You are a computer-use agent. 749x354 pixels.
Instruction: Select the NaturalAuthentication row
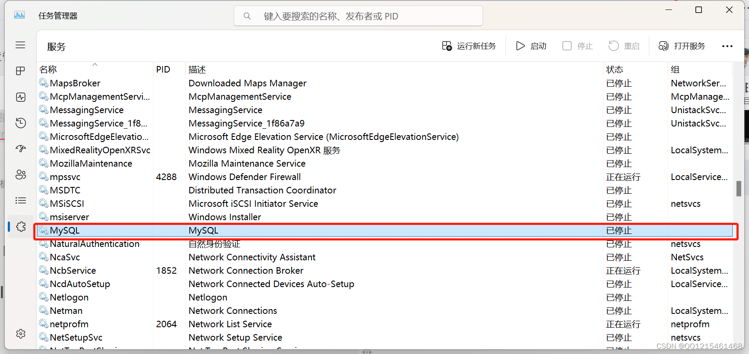click(x=385, y=244)
